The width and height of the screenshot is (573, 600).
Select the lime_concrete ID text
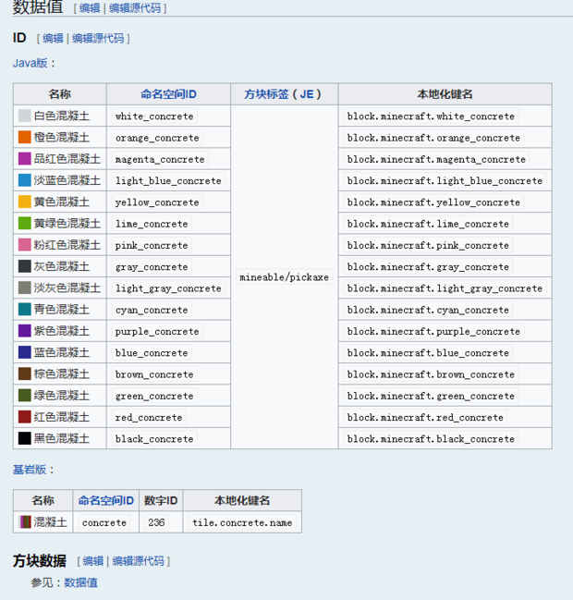[152, 224]
